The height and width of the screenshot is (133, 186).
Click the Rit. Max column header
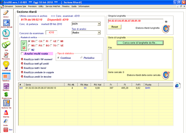point(84,85)
